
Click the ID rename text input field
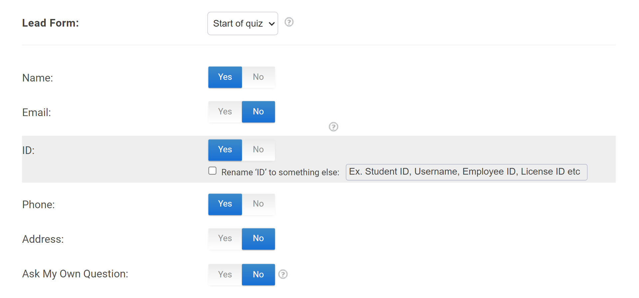[x=466, y=172]
